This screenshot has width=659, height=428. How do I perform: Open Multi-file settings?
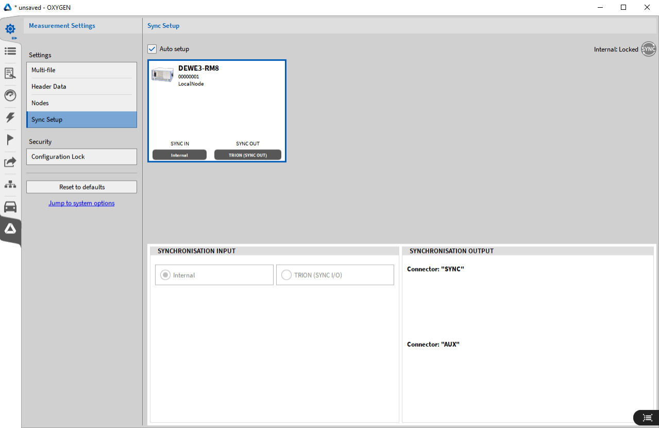click(x=81, y=70)
